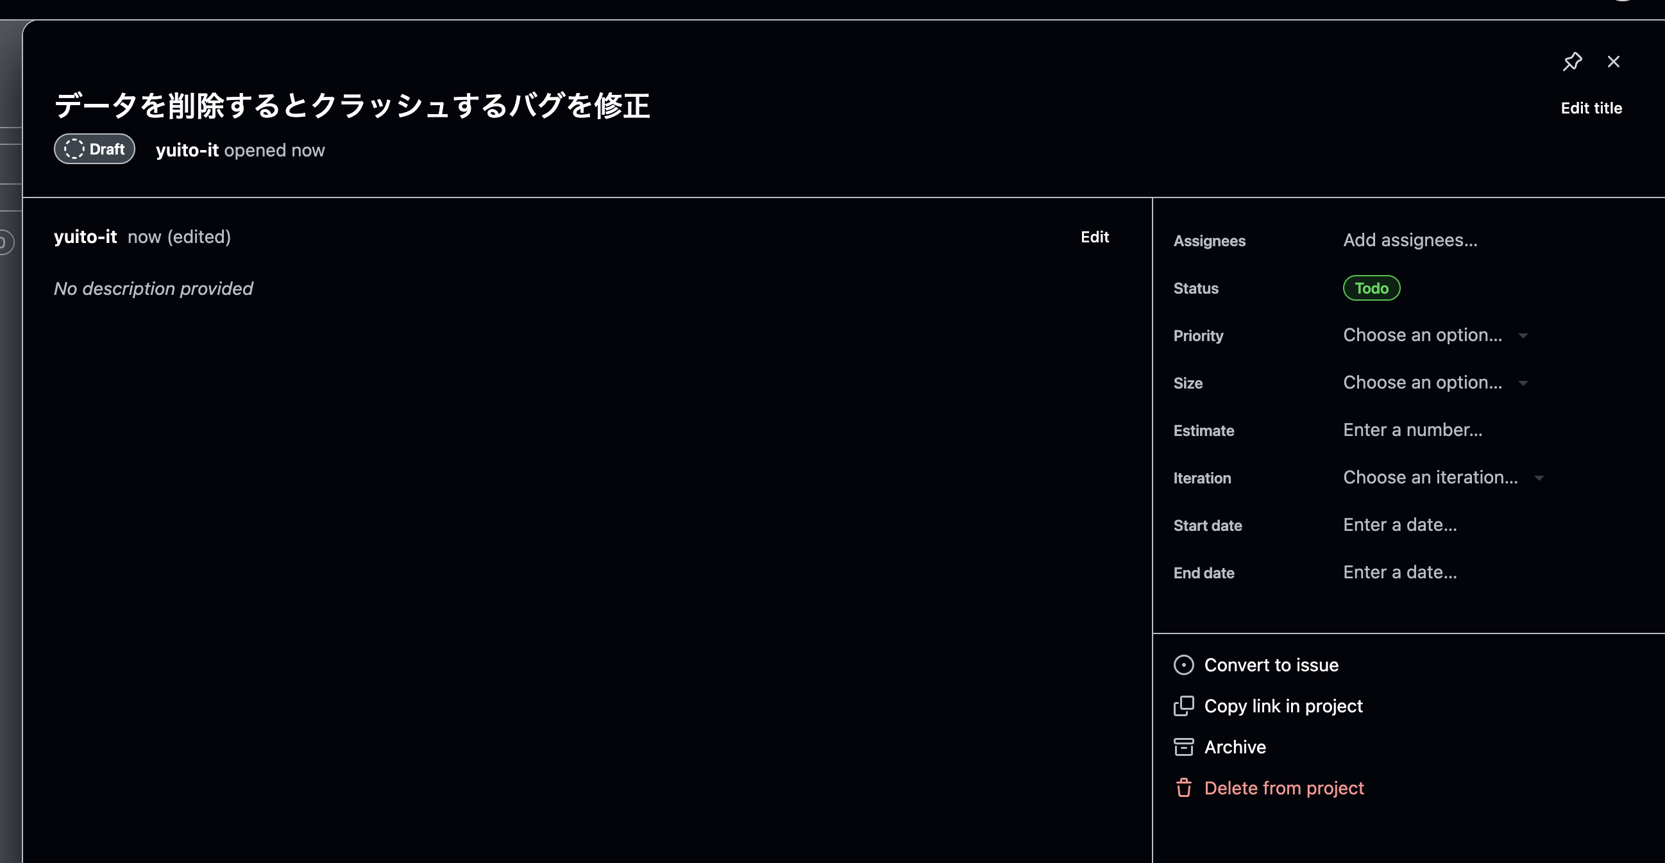
Task: Pin the draft item panel
Action: pyautogui.click(x=1573, y=62)
